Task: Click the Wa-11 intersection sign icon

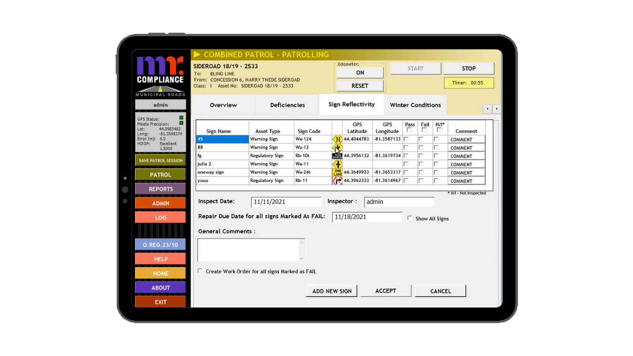Action: [x=337, y=164]
